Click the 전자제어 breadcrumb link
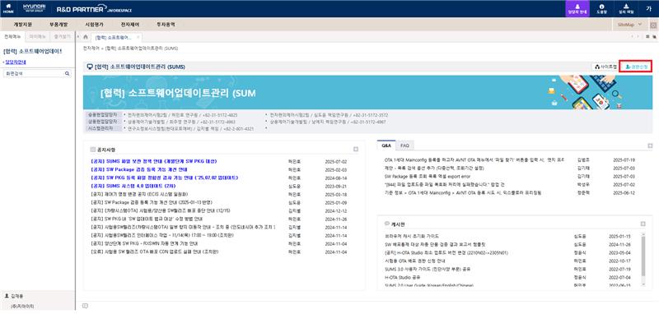Image resolution: width=659 pixels, height=314 pixels. point(91,48)
